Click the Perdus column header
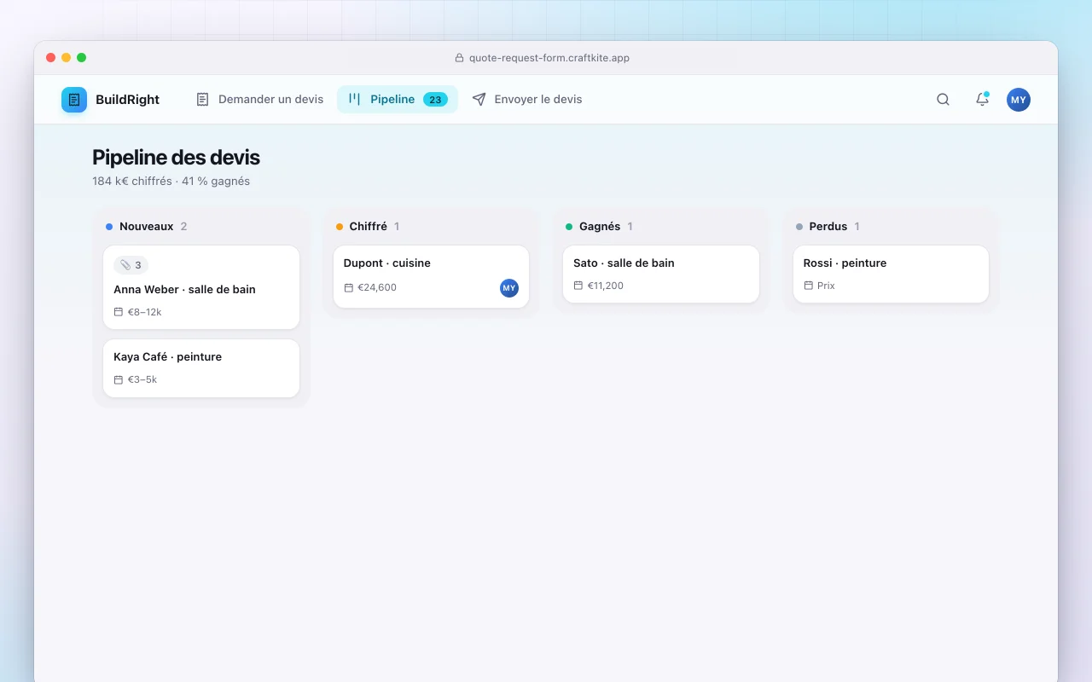Viewport: 1092px width, 682px height. (x=891, y=227)
